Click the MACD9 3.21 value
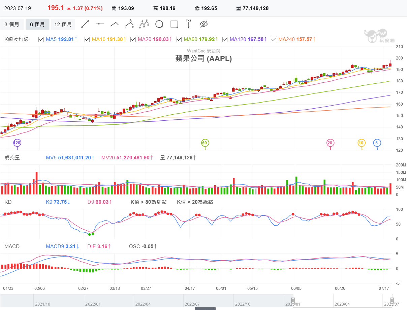This screenshot has width=407, height=310. click(62, 246)
